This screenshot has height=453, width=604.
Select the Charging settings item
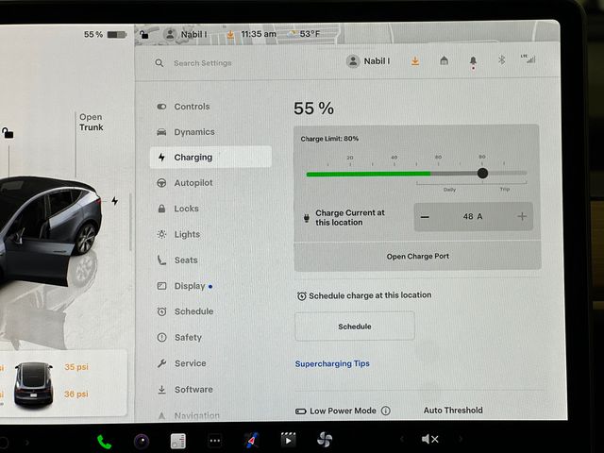pyautogui.click(x=210, y=158)
